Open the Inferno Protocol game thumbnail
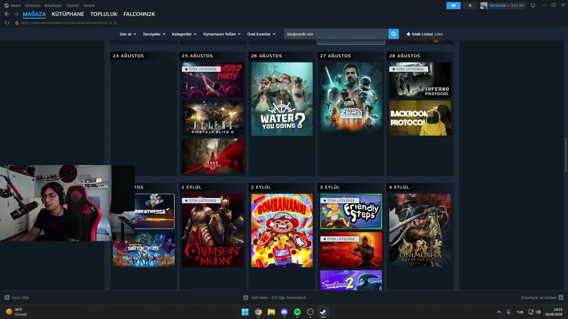The image size is (568, 319). (x=420, y=80)
